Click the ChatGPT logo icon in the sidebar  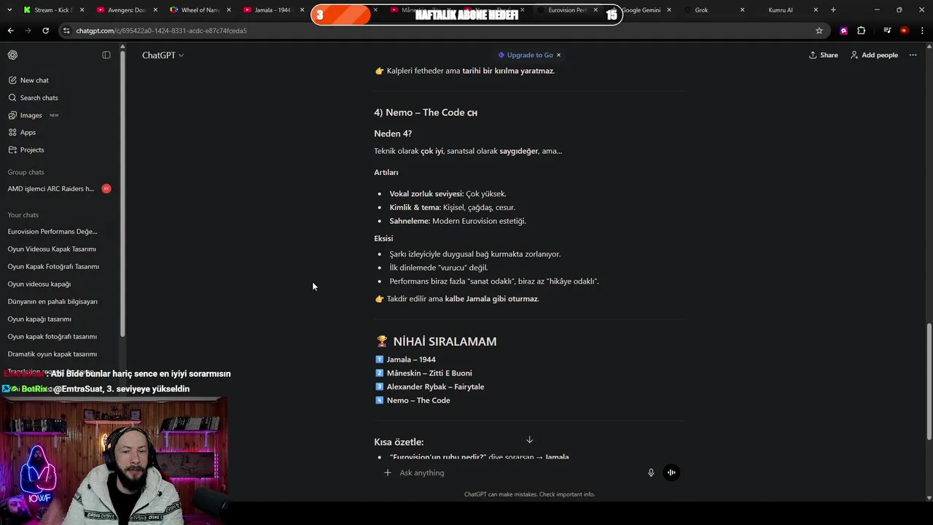click(x=12, y=55)
